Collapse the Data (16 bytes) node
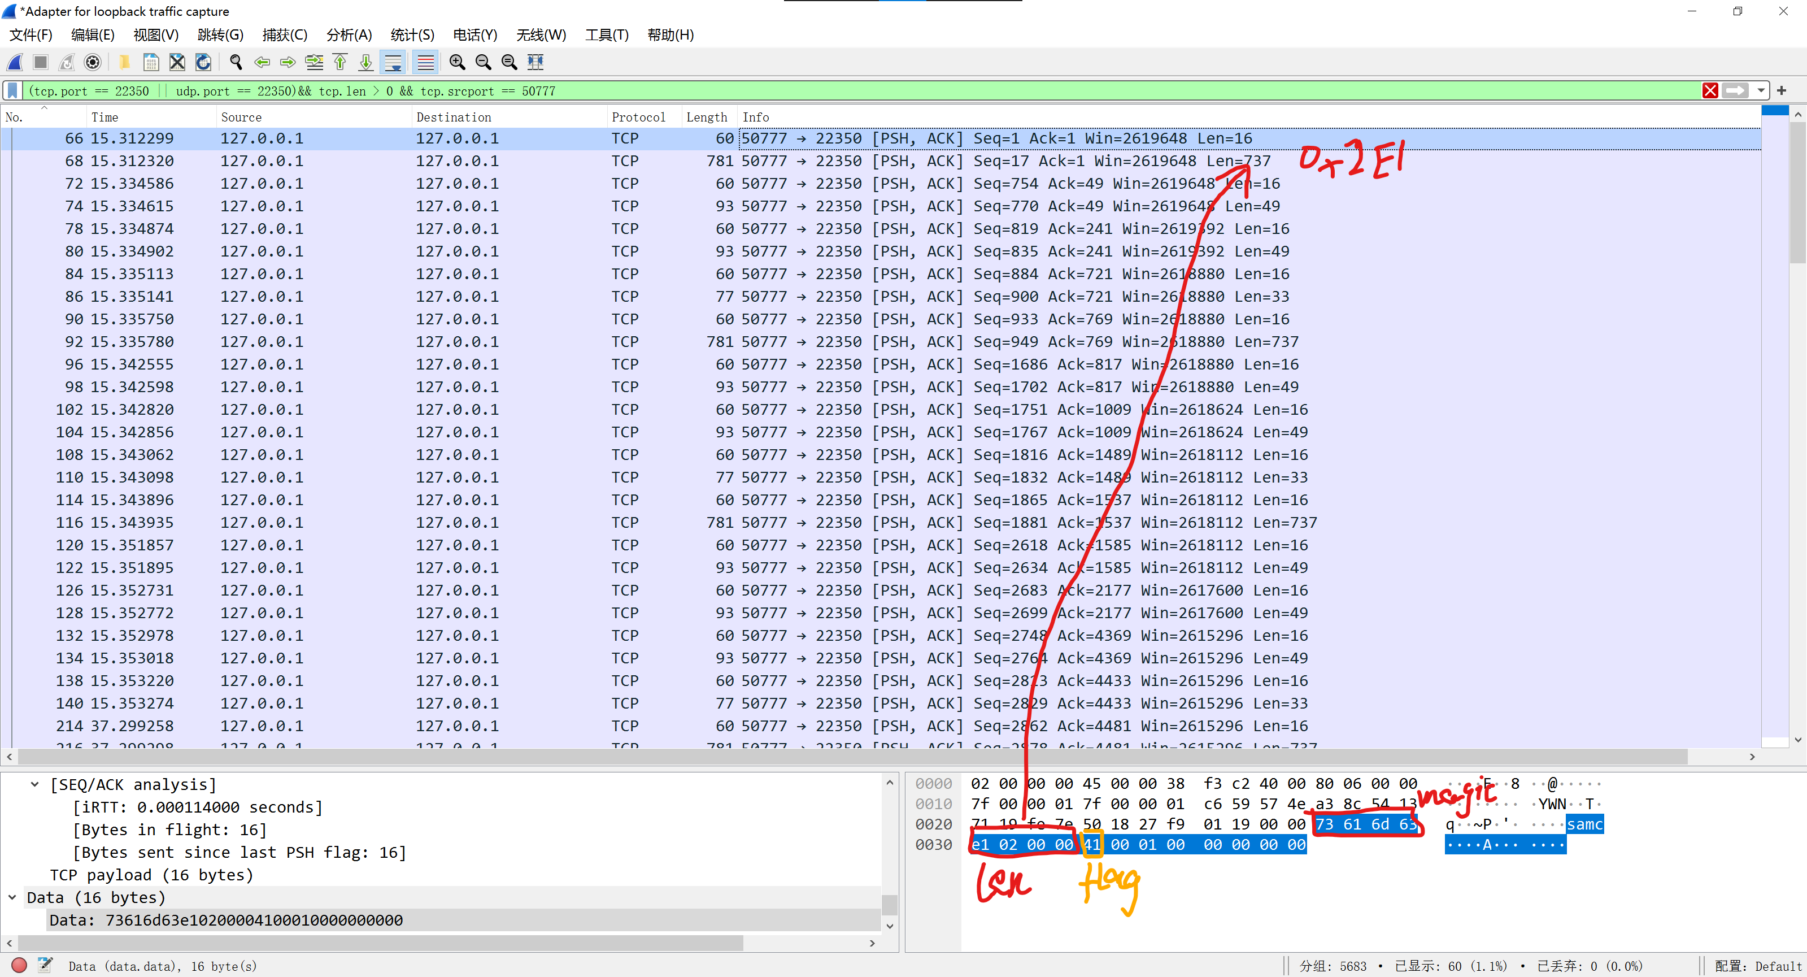1807x977 pixels. 12,897
